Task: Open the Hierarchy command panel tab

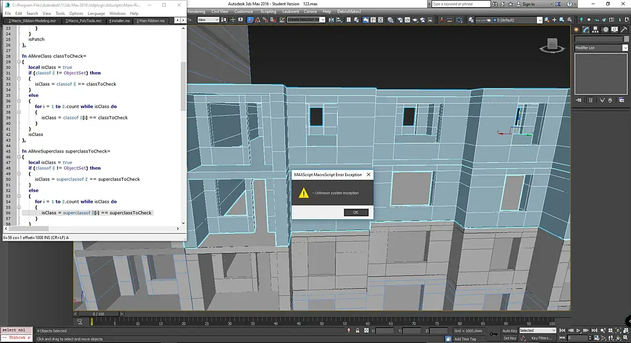Action: click(595, 29)
